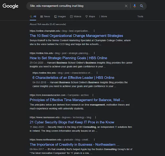The width and height of the screenshot is (165, 156).
Task: Open the three-dot menu for the rasmussen.edu result
Action: tap(95, 117)
